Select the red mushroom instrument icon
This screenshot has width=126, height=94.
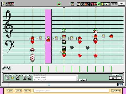12,4
